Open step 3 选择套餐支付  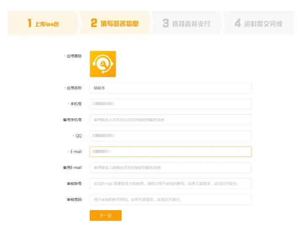pos(186,23)
